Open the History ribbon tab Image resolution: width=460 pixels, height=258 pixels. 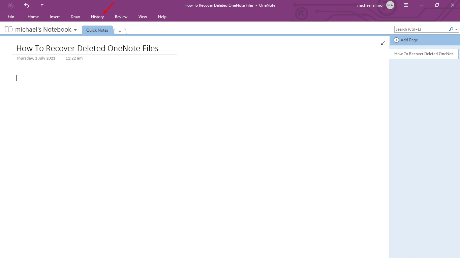(x=97, y=16)
